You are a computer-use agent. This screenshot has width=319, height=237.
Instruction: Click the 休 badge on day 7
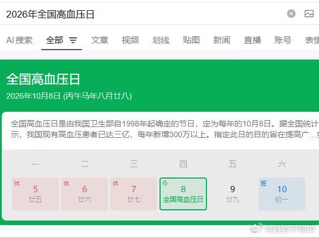(x=115, y=183)
